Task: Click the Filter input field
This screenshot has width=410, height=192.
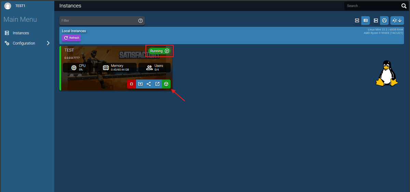Action: coord(102,21)
